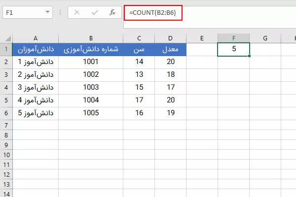Select column header B
The width and height of the screenshot is (296, 197).
pos(91,38)
